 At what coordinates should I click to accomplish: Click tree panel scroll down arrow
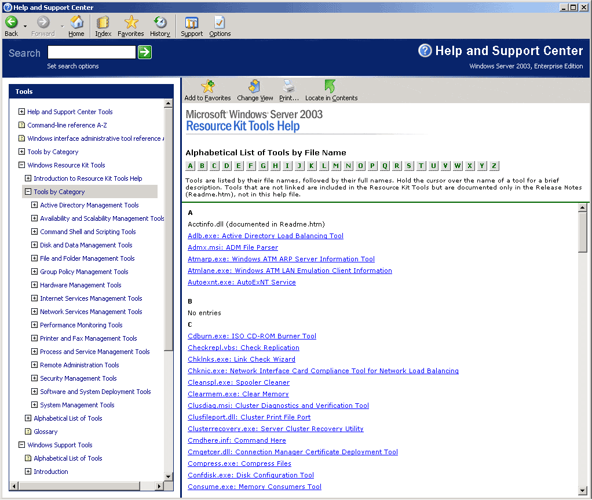(169, 477)
